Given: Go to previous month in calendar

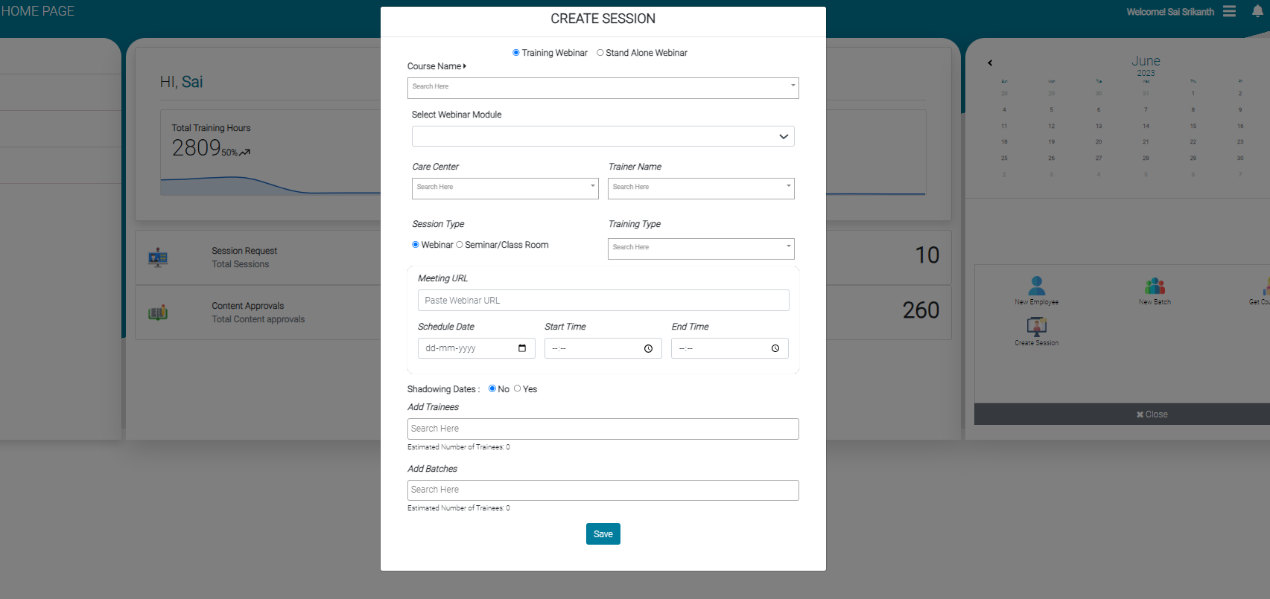Looking at the screenshot, I should [x=990, y=63].
